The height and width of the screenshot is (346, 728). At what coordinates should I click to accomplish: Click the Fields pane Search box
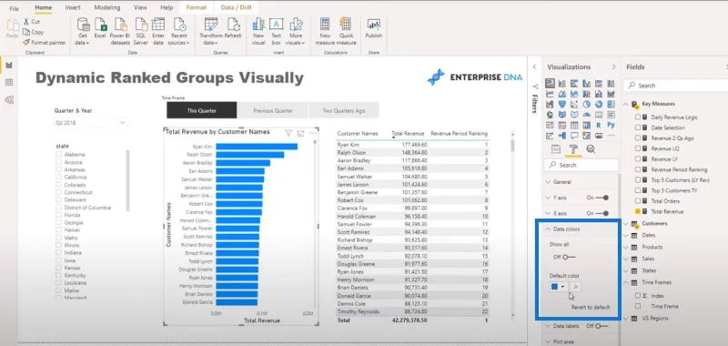pyautogui.click(x=676, y=86)
